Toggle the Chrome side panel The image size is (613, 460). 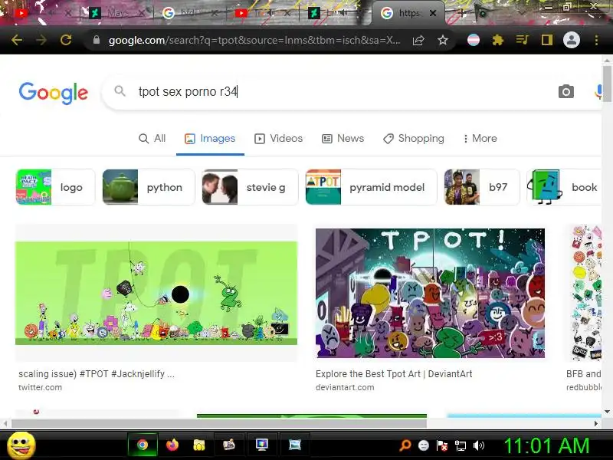(x=546, y=40)
